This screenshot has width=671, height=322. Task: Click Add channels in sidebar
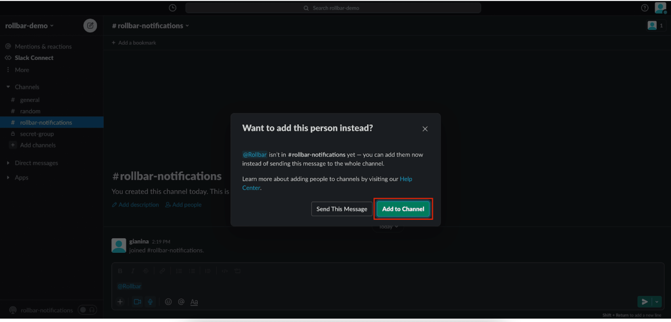[x=33, y=145]
